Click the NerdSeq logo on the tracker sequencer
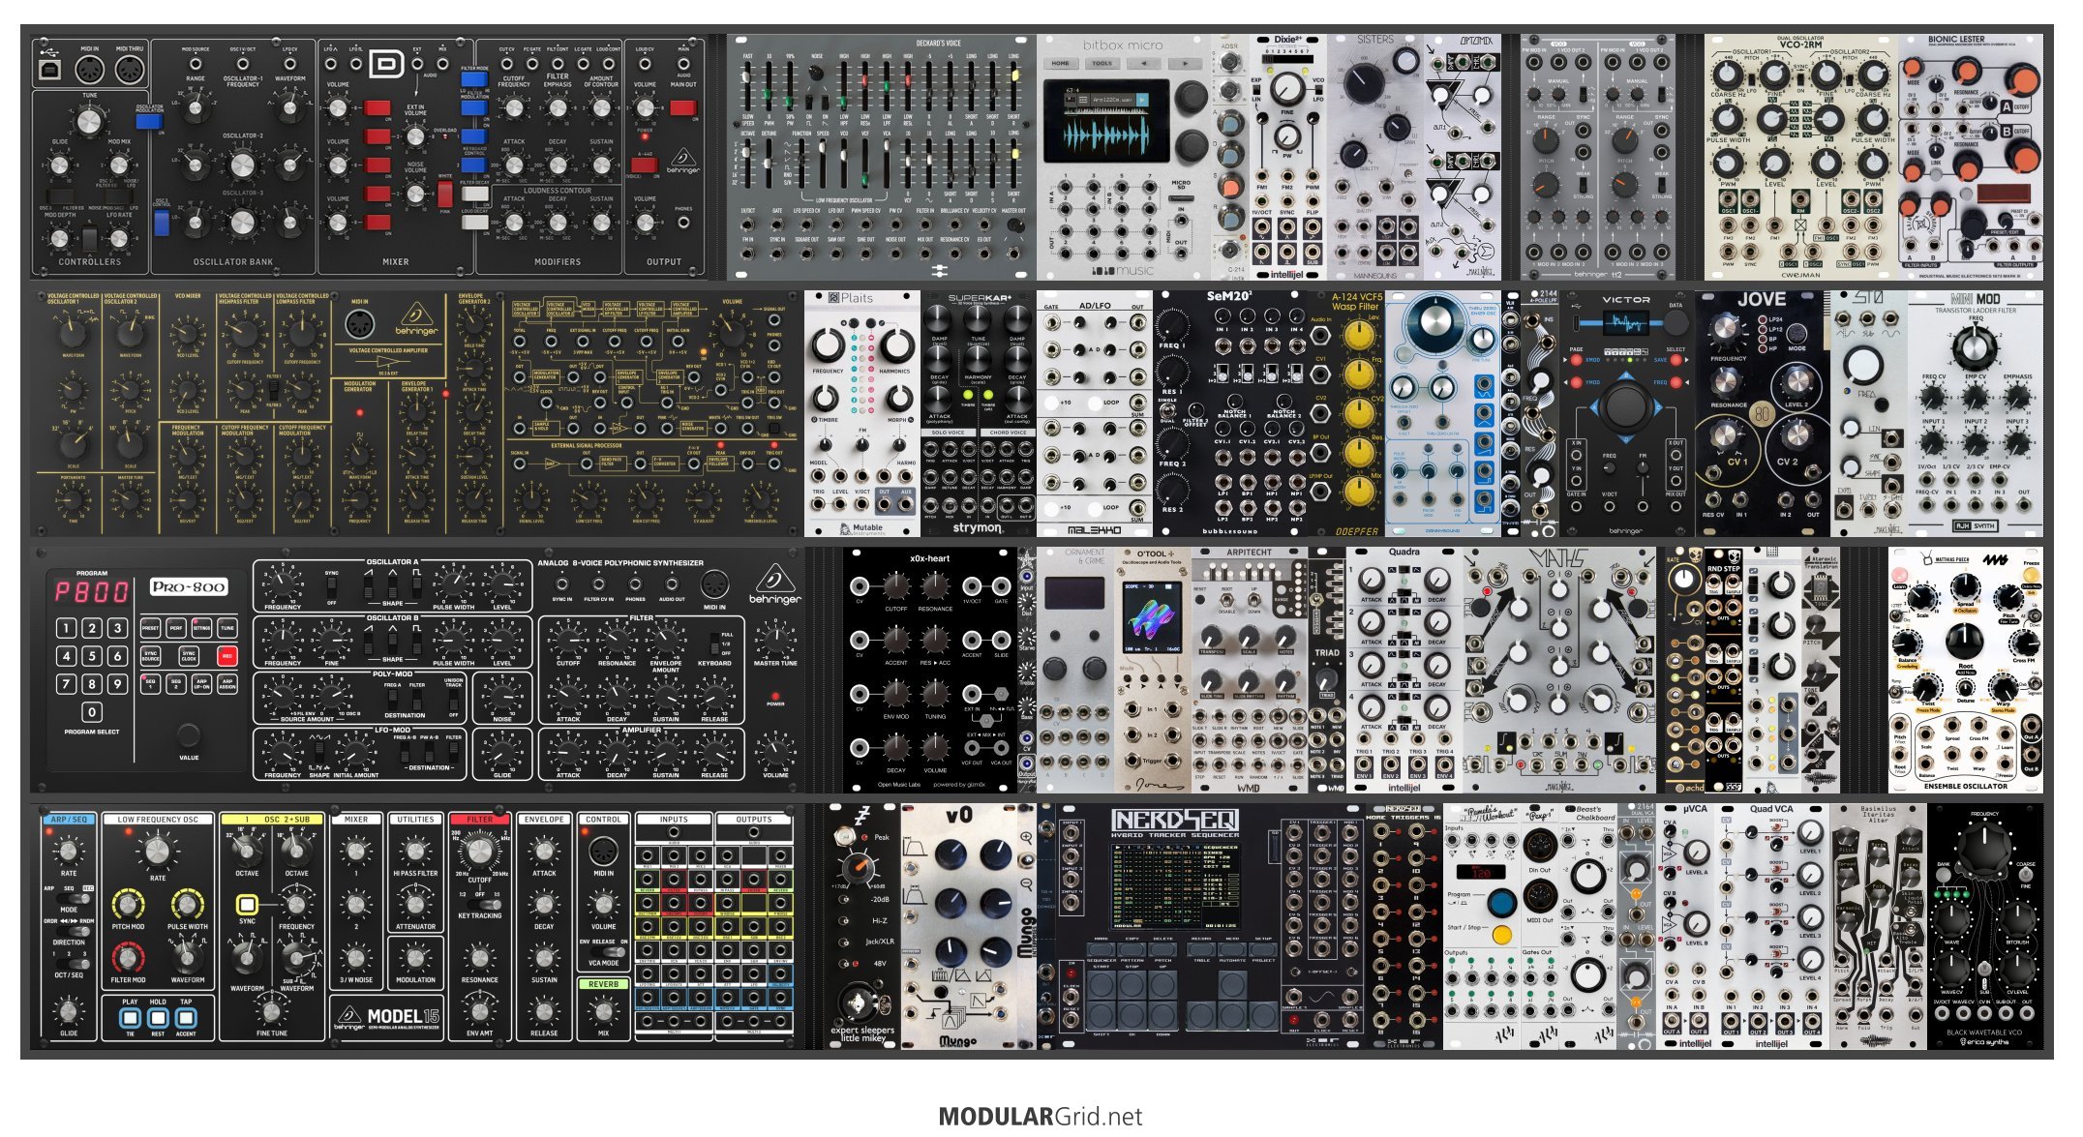 click(1174, 821)
